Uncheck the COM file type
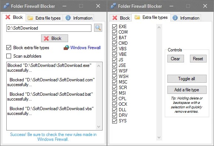This screenshot has height=146, width=214. (114, 32)
